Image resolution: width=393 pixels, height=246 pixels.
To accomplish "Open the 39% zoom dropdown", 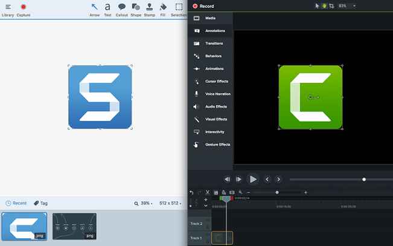I will (x=147, y=204).
